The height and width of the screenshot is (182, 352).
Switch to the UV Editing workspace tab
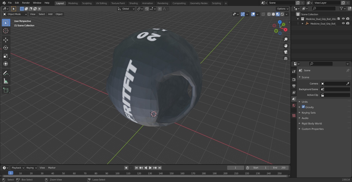point(101,3)
